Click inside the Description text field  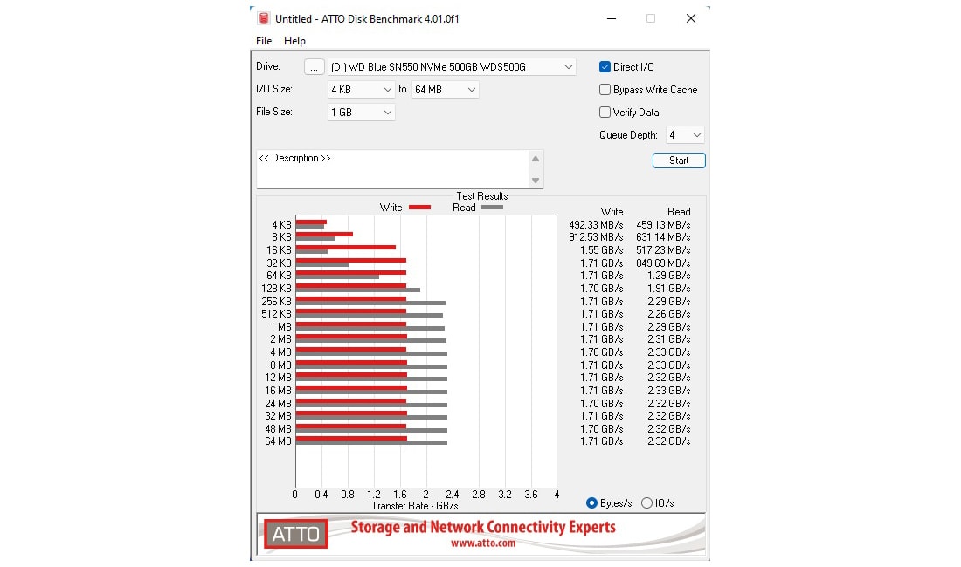tap(393, 169)
